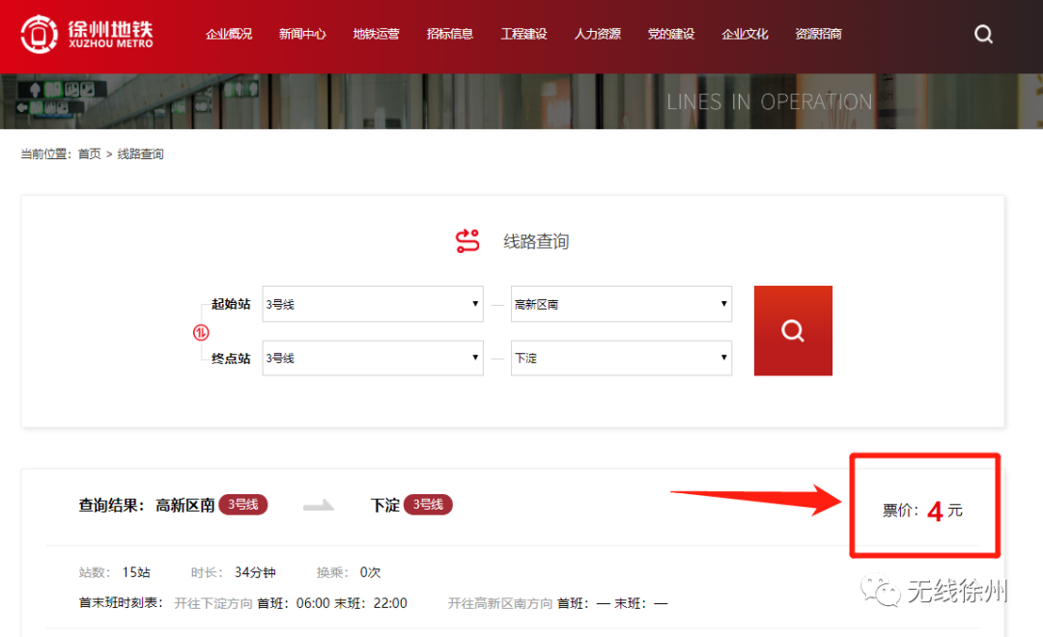This screenshot has width=1043, height=637.
Task: Click the 15站 station count
Action: [136, 572]
